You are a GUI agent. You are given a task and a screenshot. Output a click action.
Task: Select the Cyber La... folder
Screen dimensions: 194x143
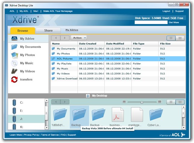coord(156,117)
